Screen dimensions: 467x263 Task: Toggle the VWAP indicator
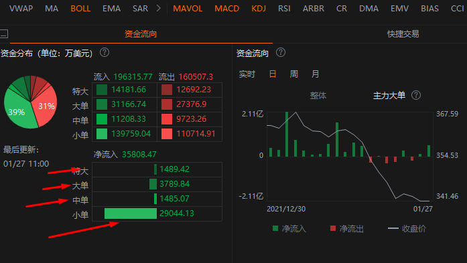pyautogui.click(x=21, y=9)
